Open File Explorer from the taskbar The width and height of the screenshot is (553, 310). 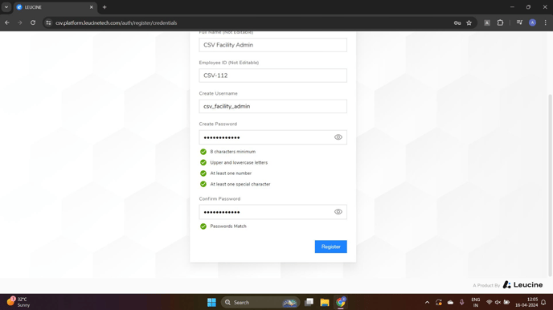pyautogui.click(x=325, y=302)
